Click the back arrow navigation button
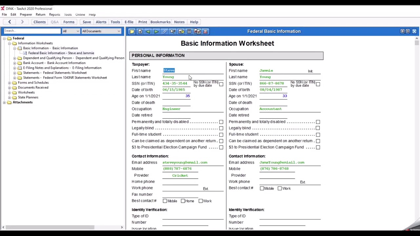Image resolution: width=420 pixels, height=236 pixels. click(10, 22)
